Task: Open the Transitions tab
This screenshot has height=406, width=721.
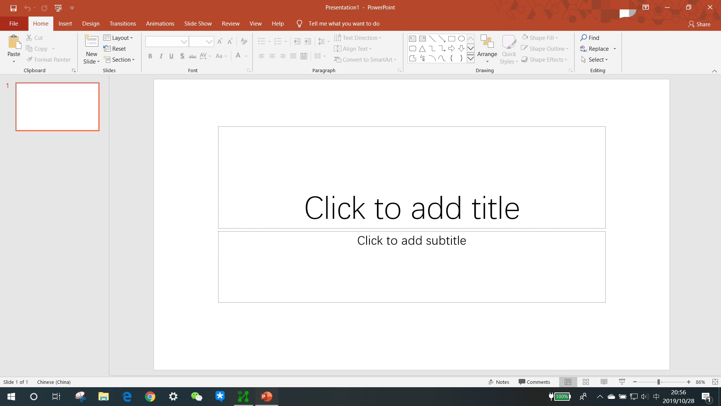Action: (x=123, y=23)
